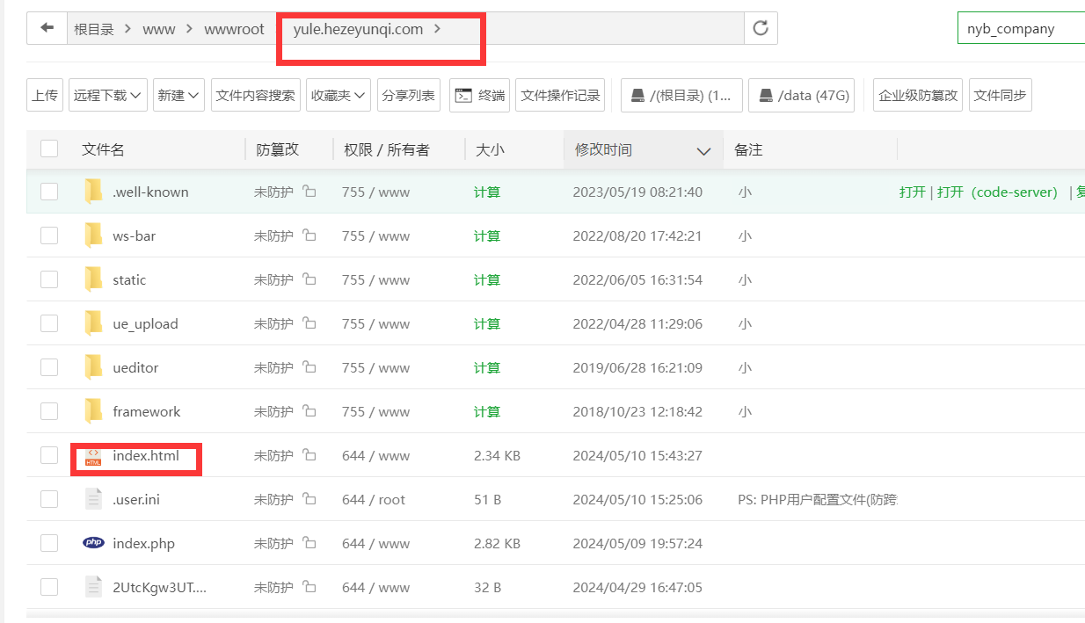
Task: Click the index.html file icon
Action: 93,456
